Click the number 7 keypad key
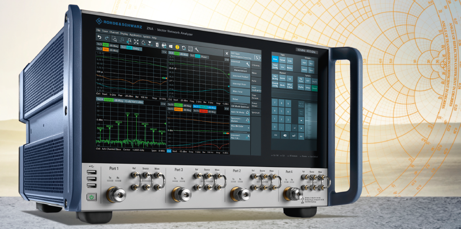461x229 pixels. tap(275, 103)
